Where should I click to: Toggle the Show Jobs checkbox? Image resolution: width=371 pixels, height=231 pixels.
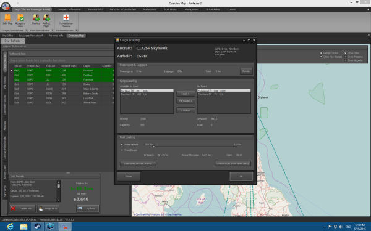coord(346,53)
